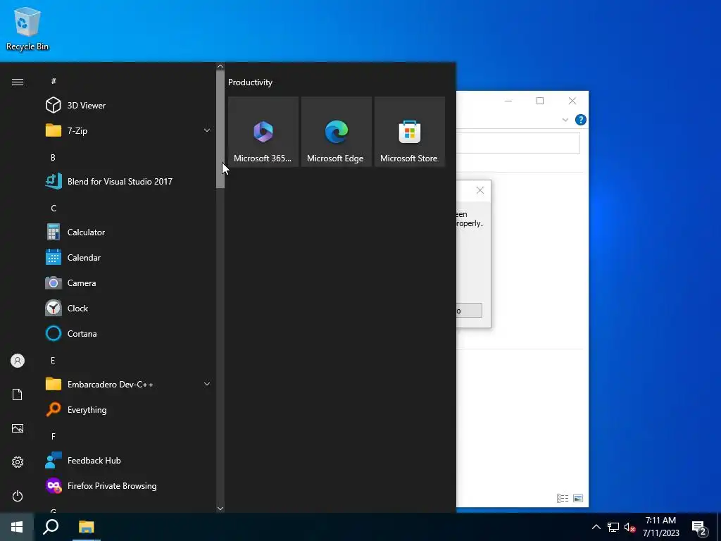The height and width of the screenshot is (541, 721).
Task: Jump to letter # header in app list
Action: [x=54, y=81]
